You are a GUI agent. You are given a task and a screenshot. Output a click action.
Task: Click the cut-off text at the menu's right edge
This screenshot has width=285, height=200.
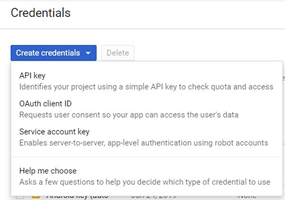283,78
